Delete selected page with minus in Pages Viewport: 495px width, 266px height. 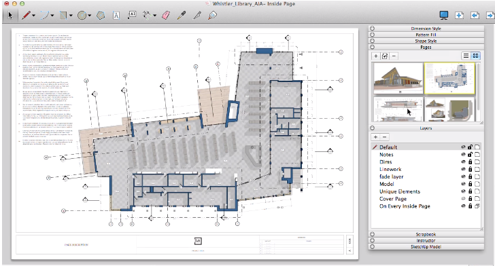[394, 56]
